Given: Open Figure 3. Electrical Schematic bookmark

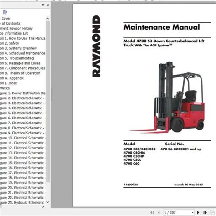Looking at the screenshot, I should click(22, 103).
